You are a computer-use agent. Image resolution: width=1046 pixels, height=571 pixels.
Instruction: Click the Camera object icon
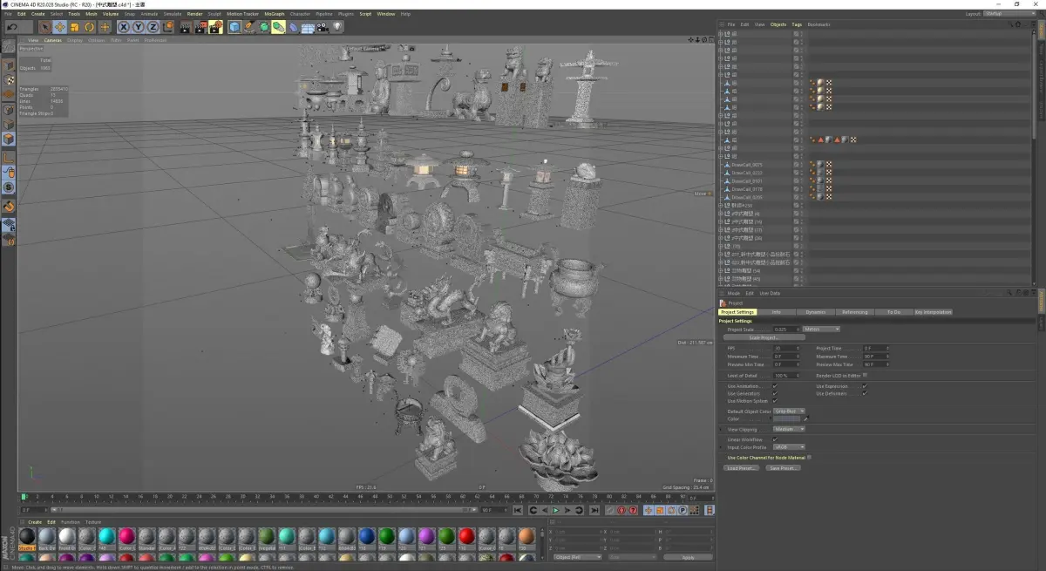pos(322,27)
